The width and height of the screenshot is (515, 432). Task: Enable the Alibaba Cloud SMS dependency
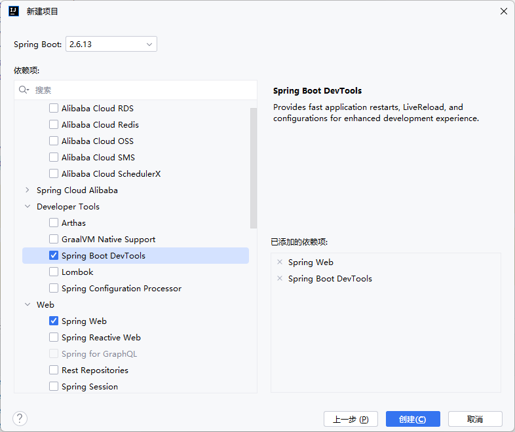click(x=54, y=157)
